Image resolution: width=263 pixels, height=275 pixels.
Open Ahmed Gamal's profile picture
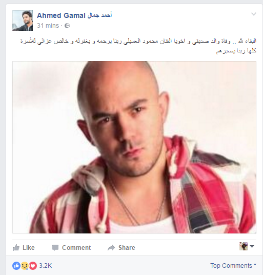point(23,21)
